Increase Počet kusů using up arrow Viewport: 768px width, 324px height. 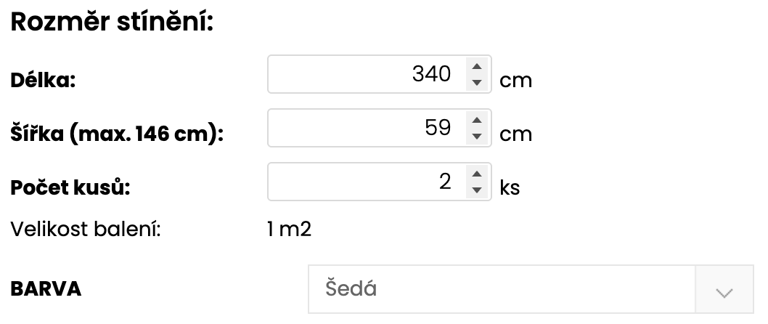[476, 174]
